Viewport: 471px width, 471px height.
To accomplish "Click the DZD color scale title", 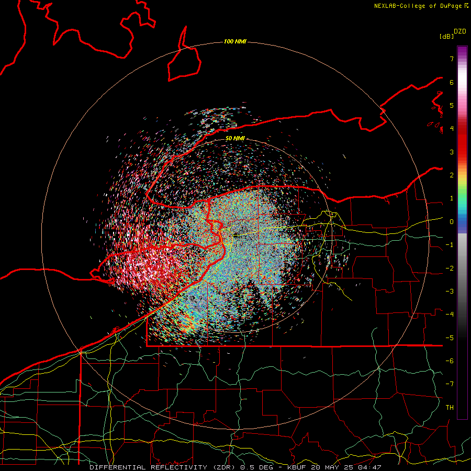I will (x=460, y=31).
